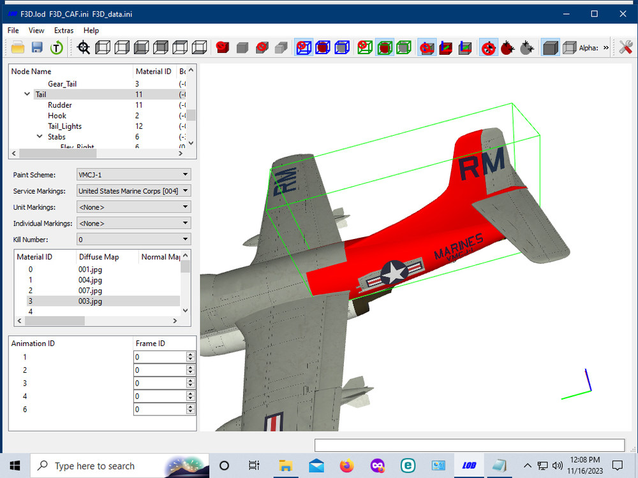Viewport: 638px width, 478px height.
Task: Click the gray ladybug icon
Action: [527, 48]
